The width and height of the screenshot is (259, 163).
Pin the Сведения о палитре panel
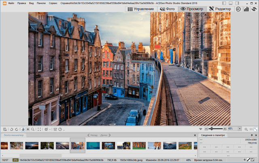(252, 135)
